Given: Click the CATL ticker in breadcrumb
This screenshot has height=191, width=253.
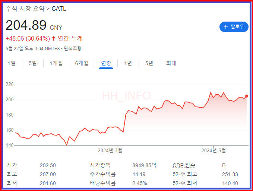Looking at the screenshot, I should click(59, 9).
